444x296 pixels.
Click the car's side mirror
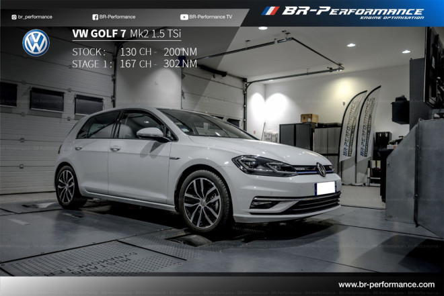[149, 134]
